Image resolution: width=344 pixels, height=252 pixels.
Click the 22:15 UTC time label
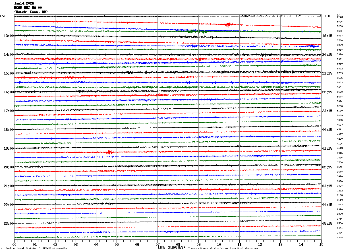[327, 92]
